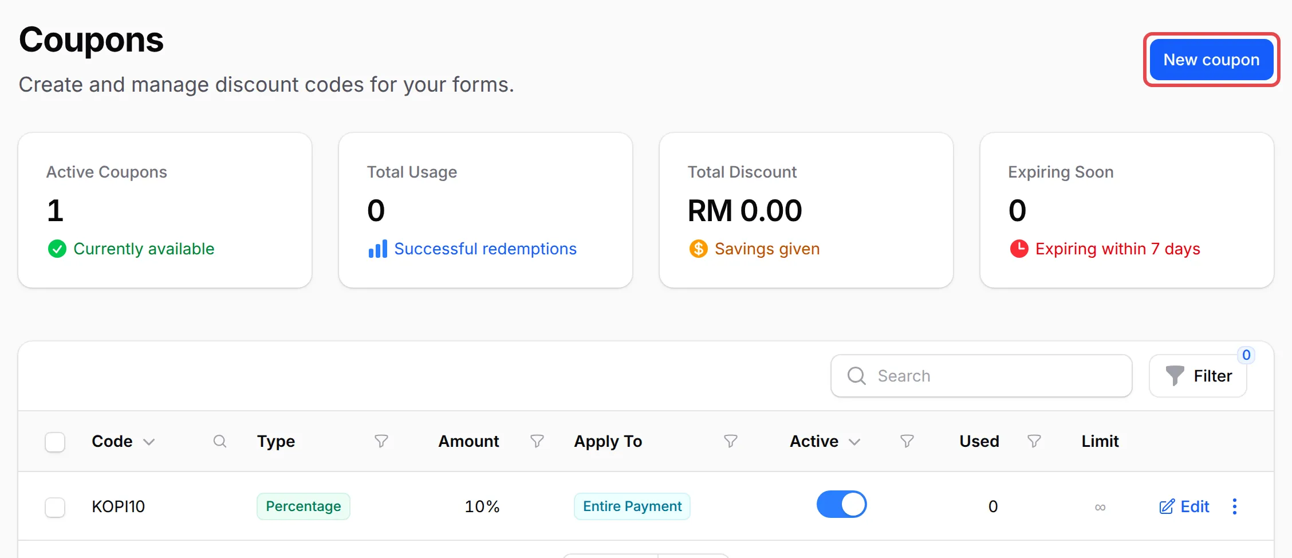Screen dimensions: 1292x558
Task: Check the KOPI10 row checkbox
Action: [x=55, y=507]
